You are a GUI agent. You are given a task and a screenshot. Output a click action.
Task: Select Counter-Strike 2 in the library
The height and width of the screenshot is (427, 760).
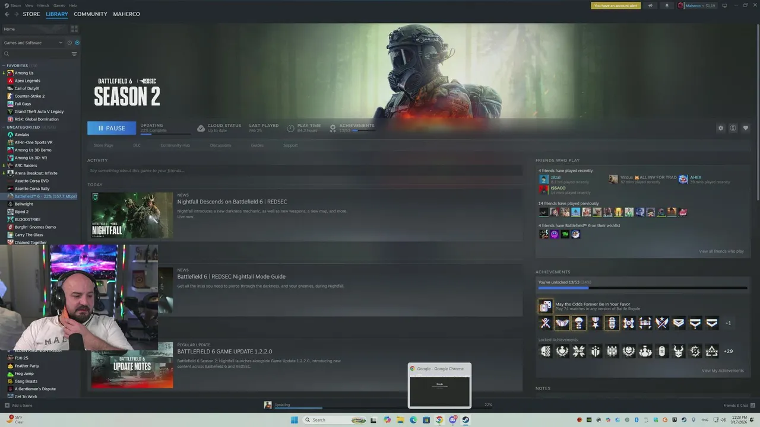pos(29,96)
